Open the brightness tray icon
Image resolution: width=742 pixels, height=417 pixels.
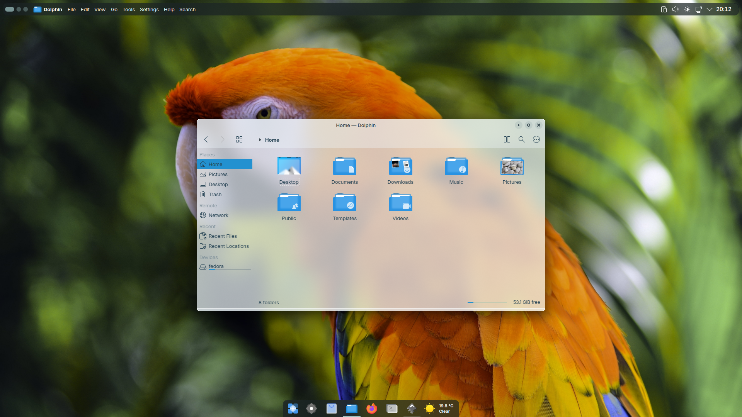687,9
